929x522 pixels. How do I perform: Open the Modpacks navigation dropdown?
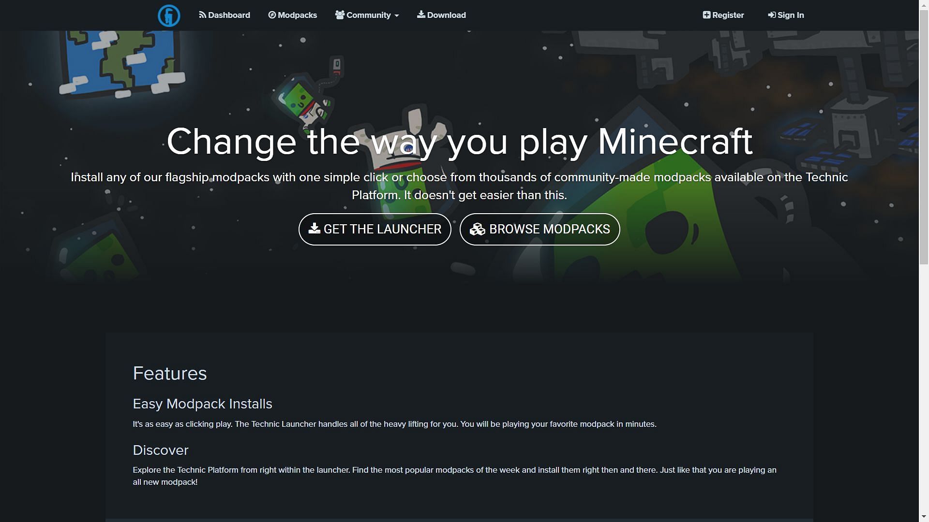[x=293, y=14]
